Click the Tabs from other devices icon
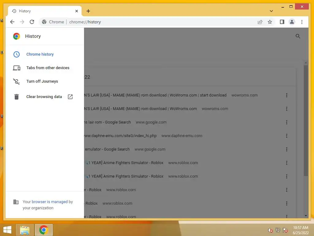 17,68
